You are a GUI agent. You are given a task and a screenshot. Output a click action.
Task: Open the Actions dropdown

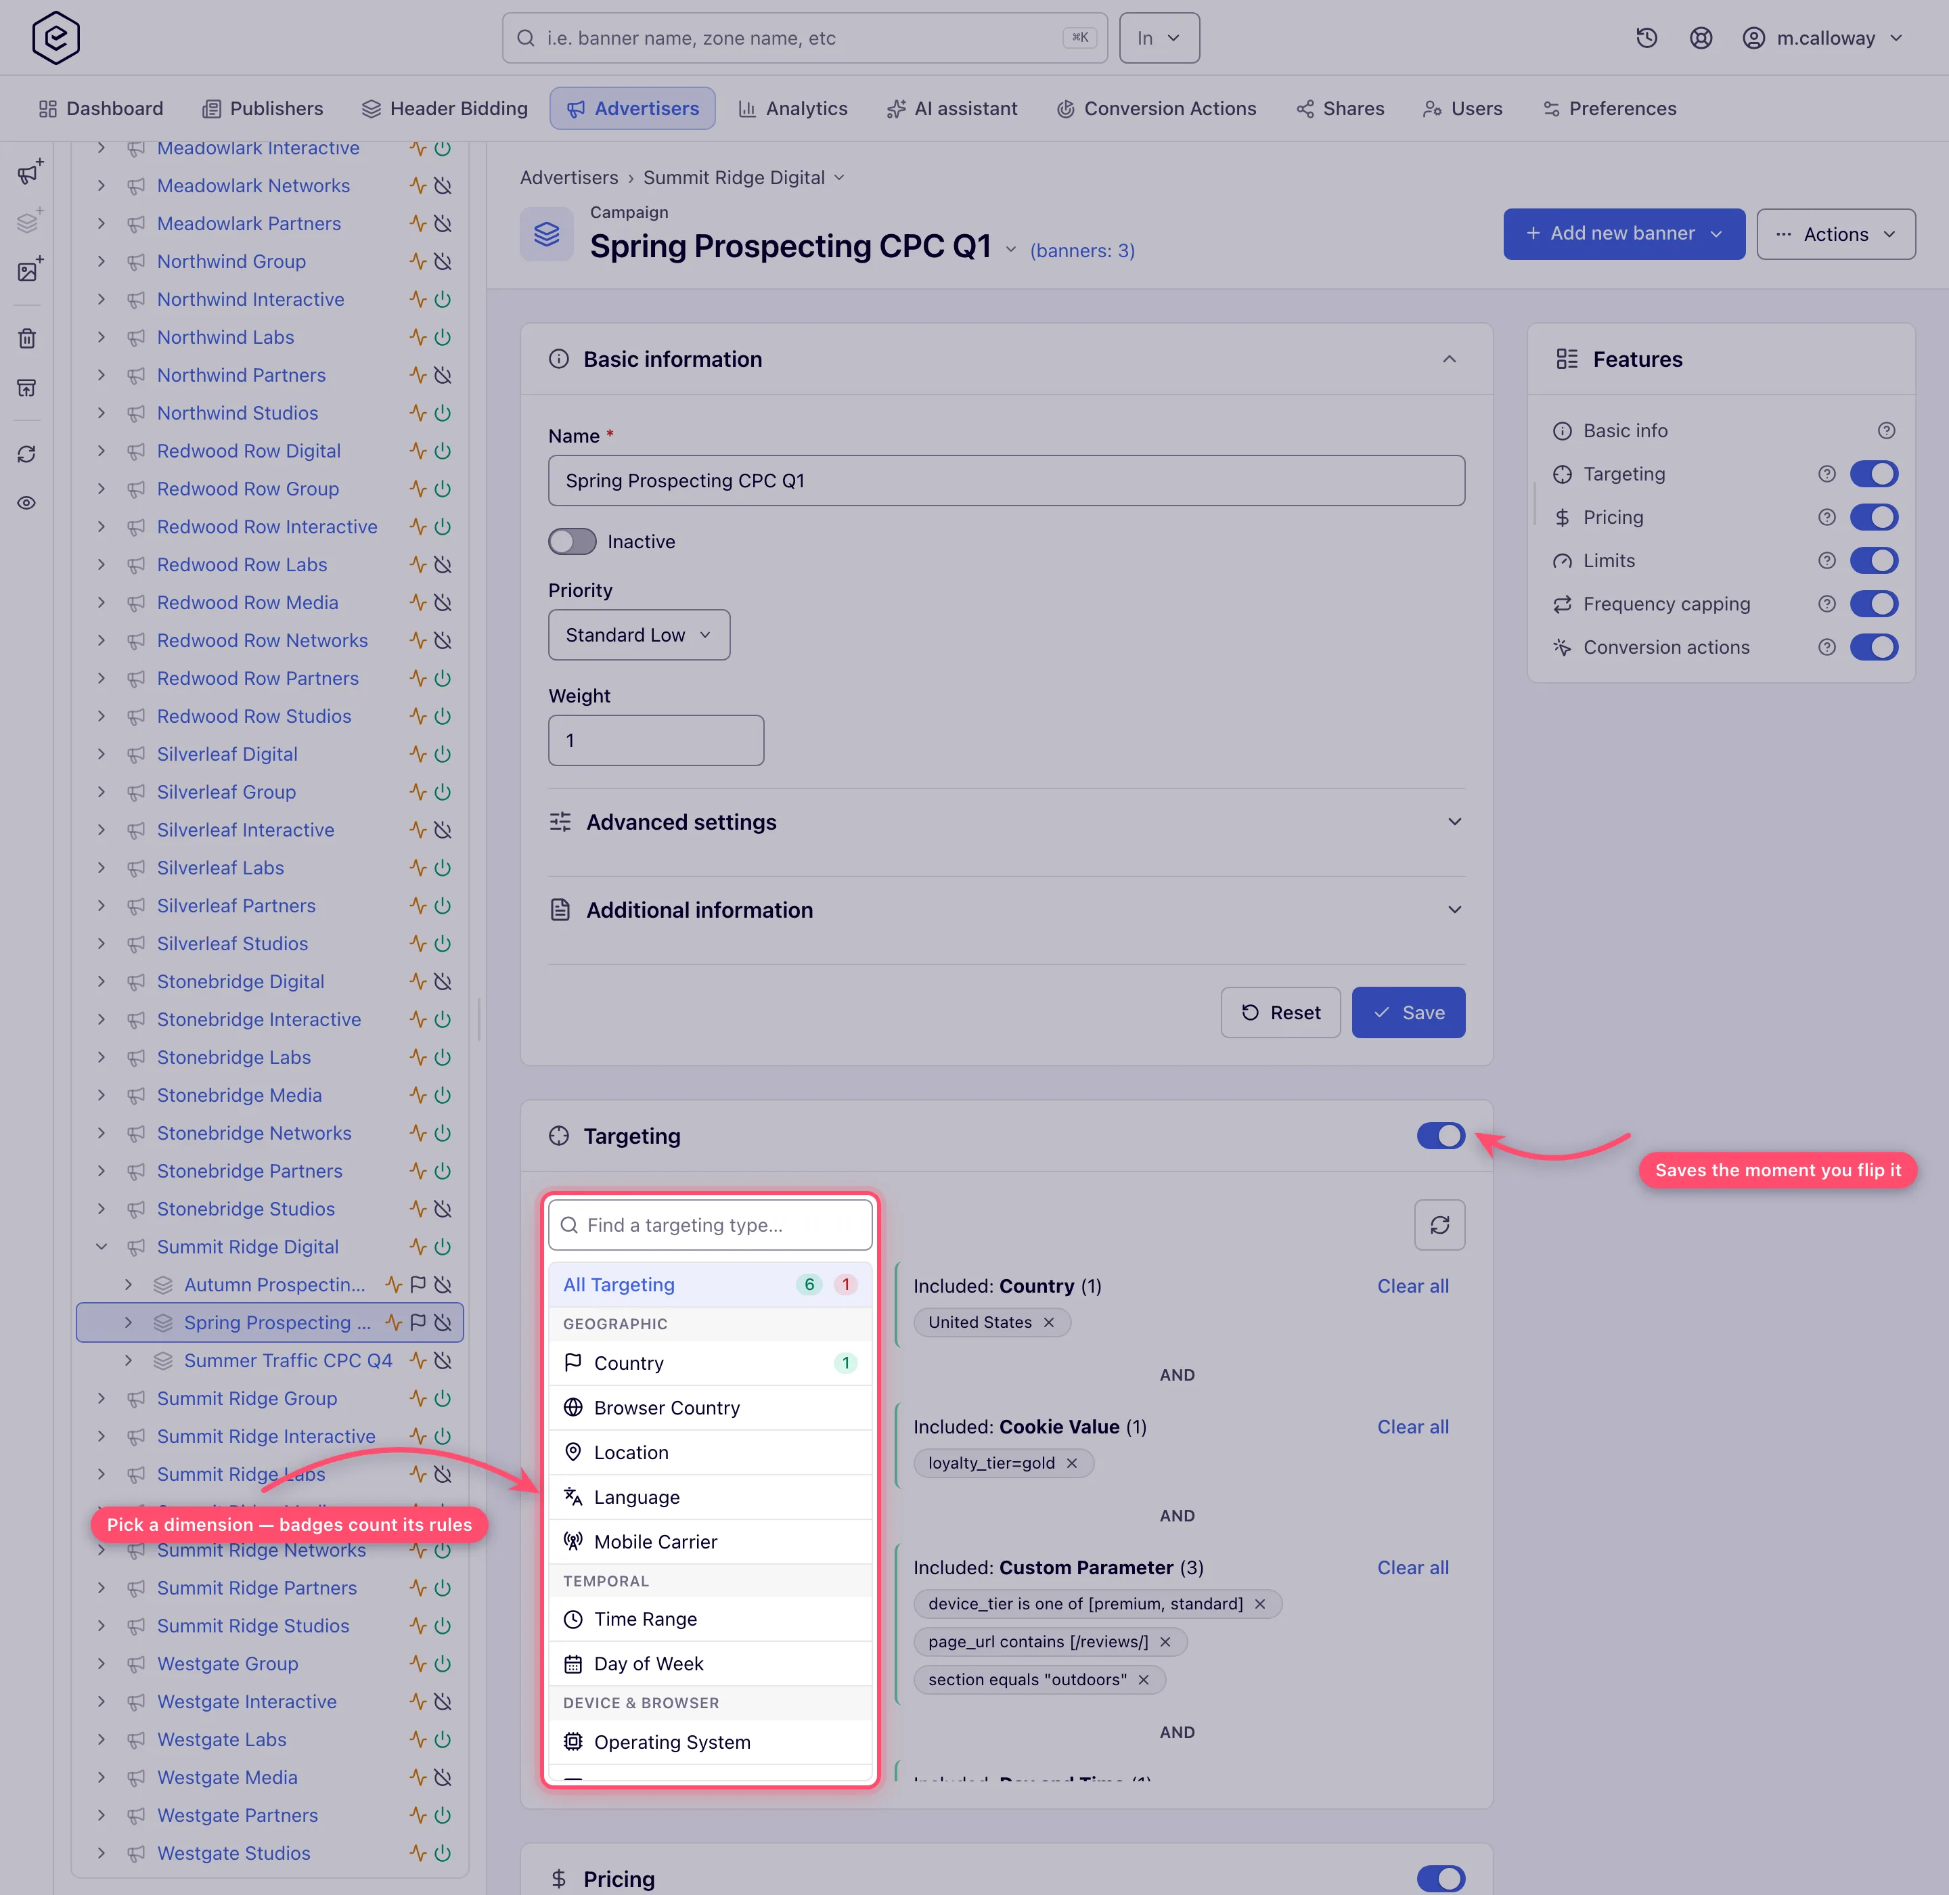pyautogui.click(x=1835, y=234)
